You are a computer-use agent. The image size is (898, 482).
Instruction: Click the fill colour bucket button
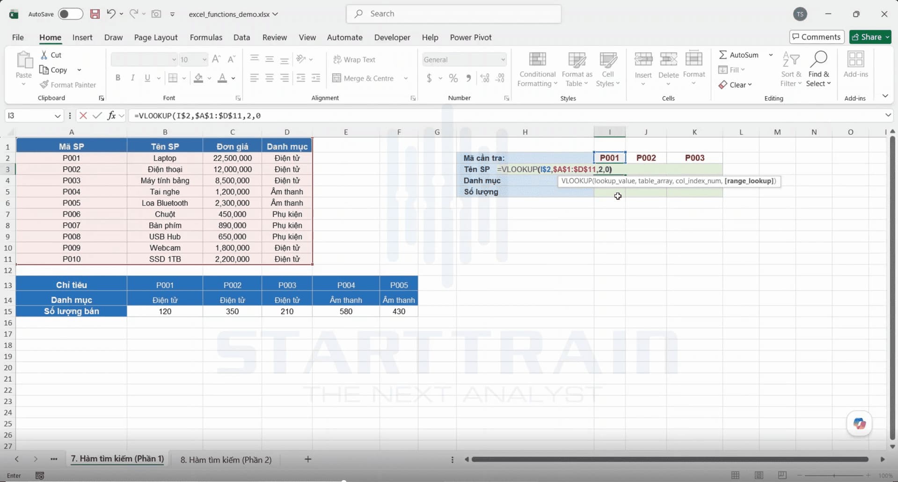coord(198,78)
